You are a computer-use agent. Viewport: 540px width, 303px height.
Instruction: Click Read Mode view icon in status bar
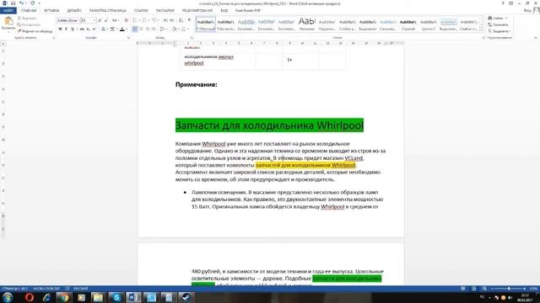[463, 289]
